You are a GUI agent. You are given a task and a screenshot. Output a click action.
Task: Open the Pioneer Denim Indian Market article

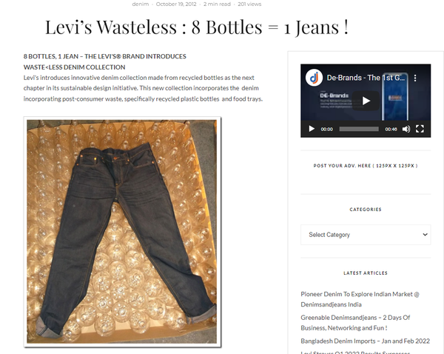360,299
